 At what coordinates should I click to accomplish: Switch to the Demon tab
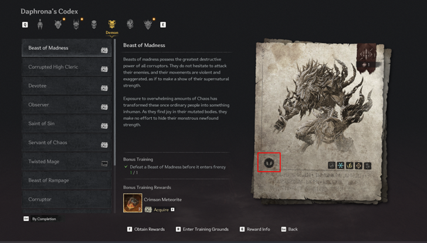[112, 27]
